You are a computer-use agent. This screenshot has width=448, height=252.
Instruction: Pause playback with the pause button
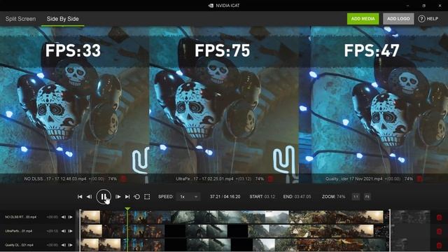point(104,197)
